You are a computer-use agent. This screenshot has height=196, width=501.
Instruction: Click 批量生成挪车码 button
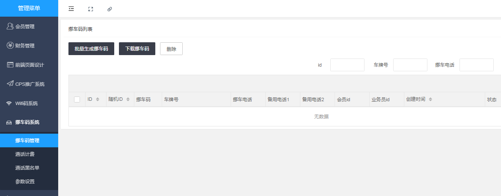click(92, 49)
